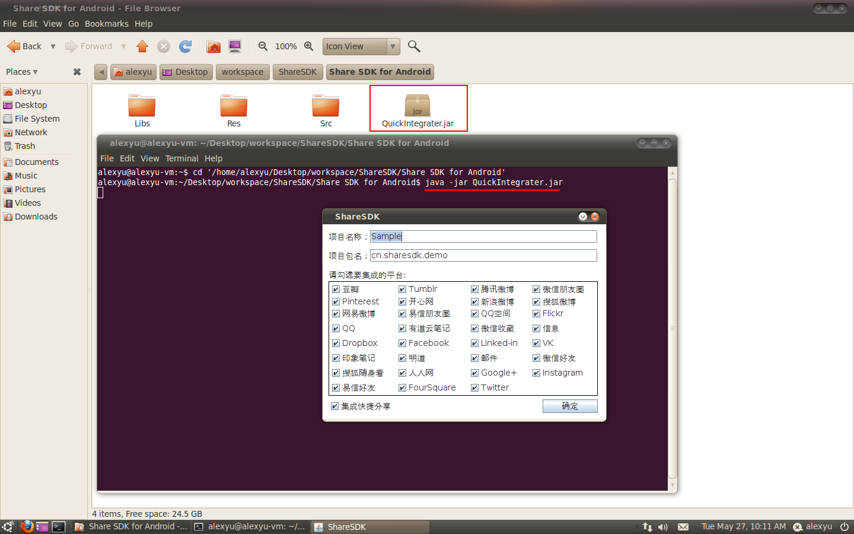Screen dimensions: 854x534
Task: Zoom out with the minus magnifier
Action: 263,46
